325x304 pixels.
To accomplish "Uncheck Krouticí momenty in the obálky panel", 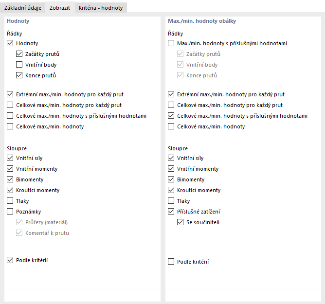I will click(x=171, y=190).
